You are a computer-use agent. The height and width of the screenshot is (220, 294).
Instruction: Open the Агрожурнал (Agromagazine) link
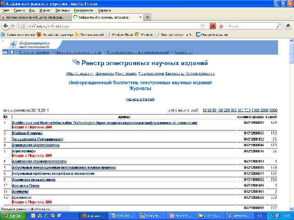click(36, 145)
